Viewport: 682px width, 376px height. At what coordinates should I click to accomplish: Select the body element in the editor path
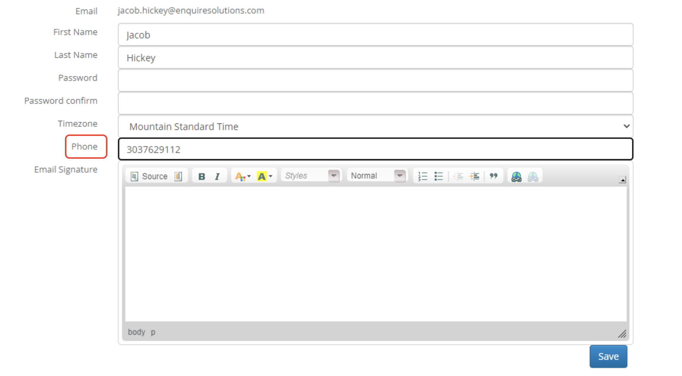[x=136, y=332]
